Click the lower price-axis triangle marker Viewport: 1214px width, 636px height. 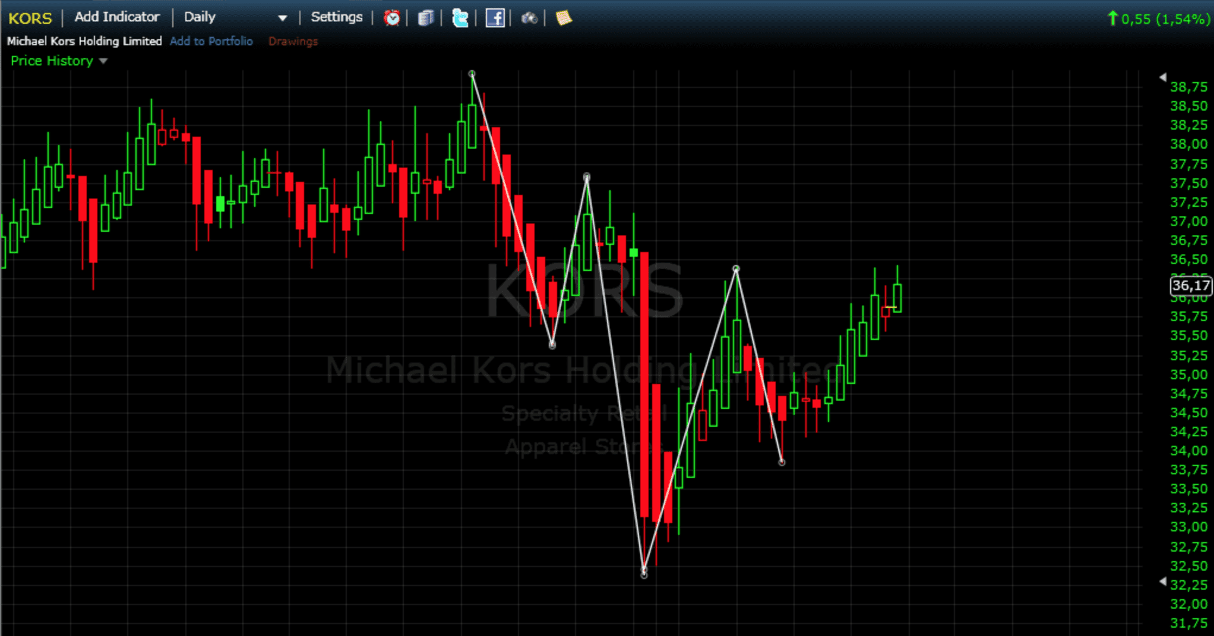click(1163, 582)
